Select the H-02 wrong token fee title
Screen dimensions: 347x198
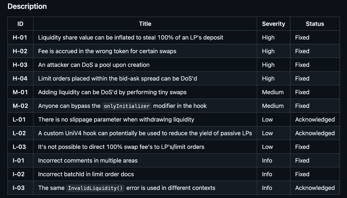coord(107,51)
